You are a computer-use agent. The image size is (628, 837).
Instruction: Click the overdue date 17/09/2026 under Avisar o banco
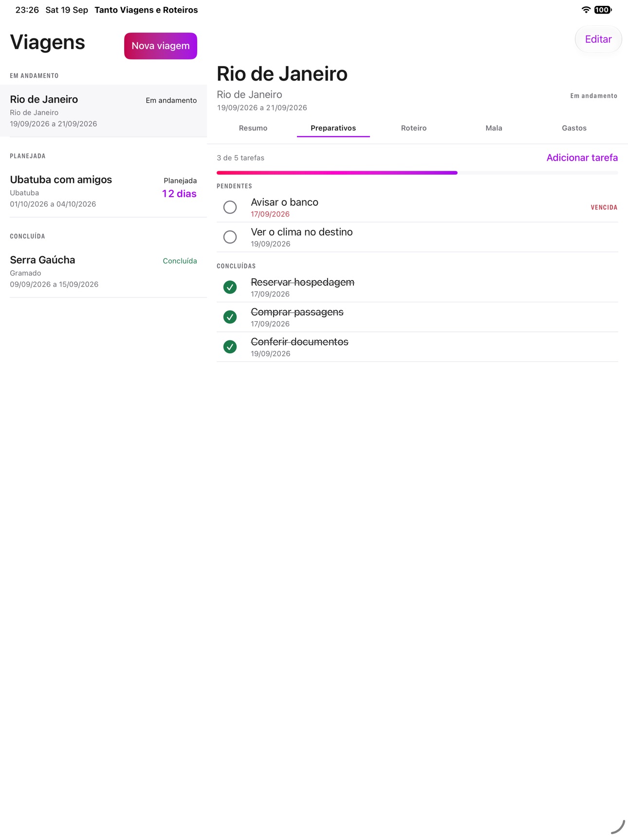coord(270,214)
